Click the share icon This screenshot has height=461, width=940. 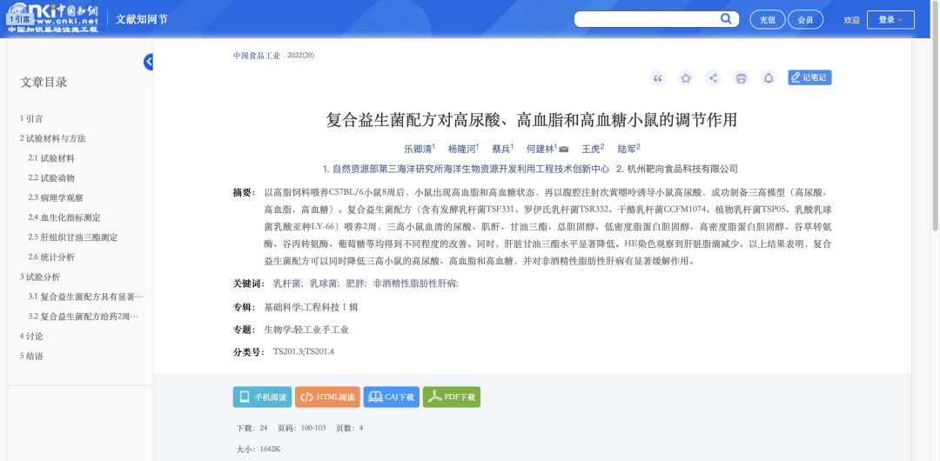click(x=714, y=78)
